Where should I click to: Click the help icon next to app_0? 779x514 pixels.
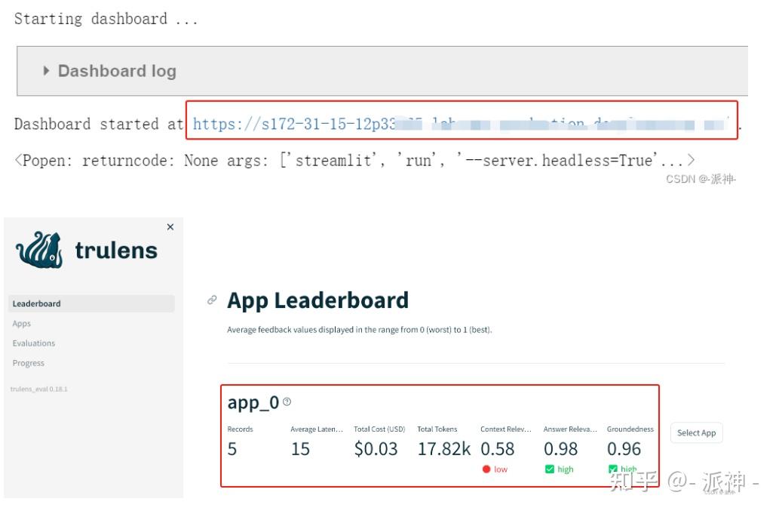point(287,402)
